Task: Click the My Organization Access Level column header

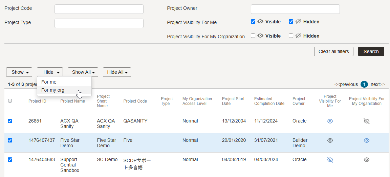Action: [197, 101]
